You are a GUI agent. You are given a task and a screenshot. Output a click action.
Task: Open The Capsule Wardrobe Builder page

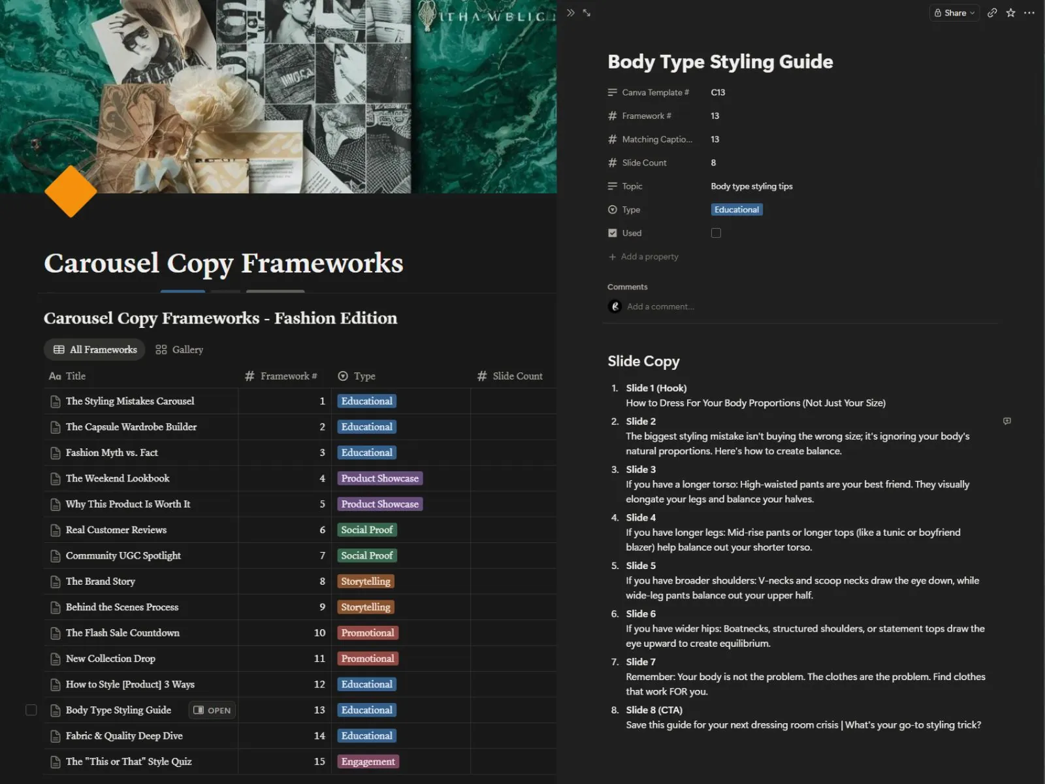pos(131,427)
